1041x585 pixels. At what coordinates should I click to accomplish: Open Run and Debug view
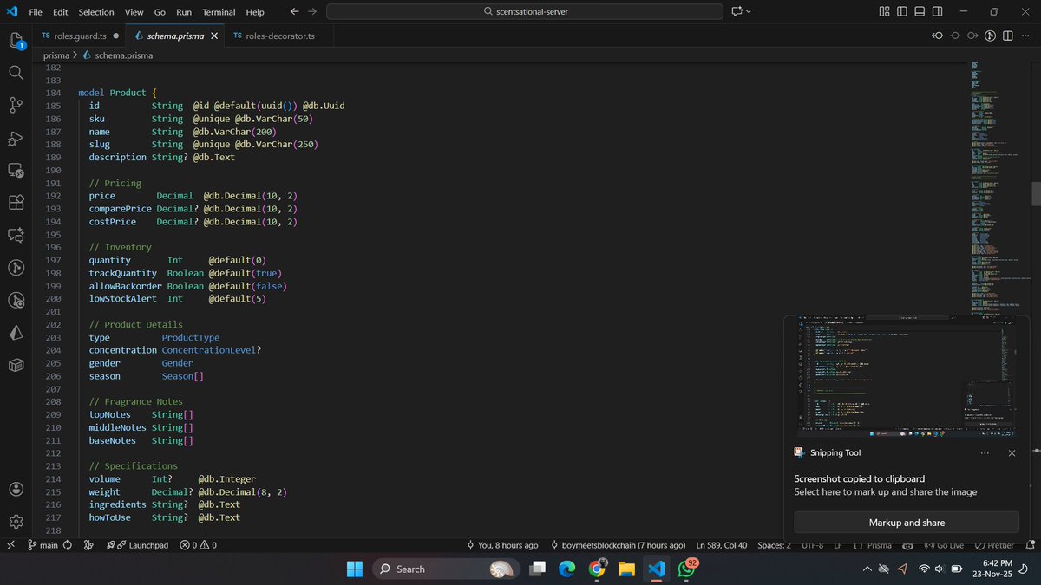(16, 137)
